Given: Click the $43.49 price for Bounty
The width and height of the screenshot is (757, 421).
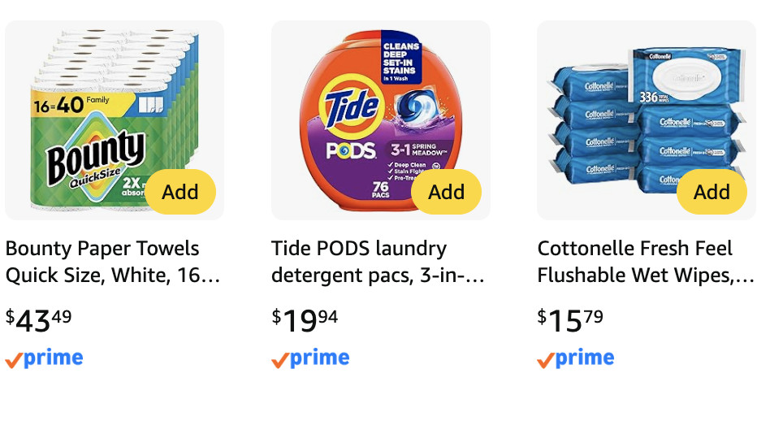Looking at the screenshot, I should 38,319.
